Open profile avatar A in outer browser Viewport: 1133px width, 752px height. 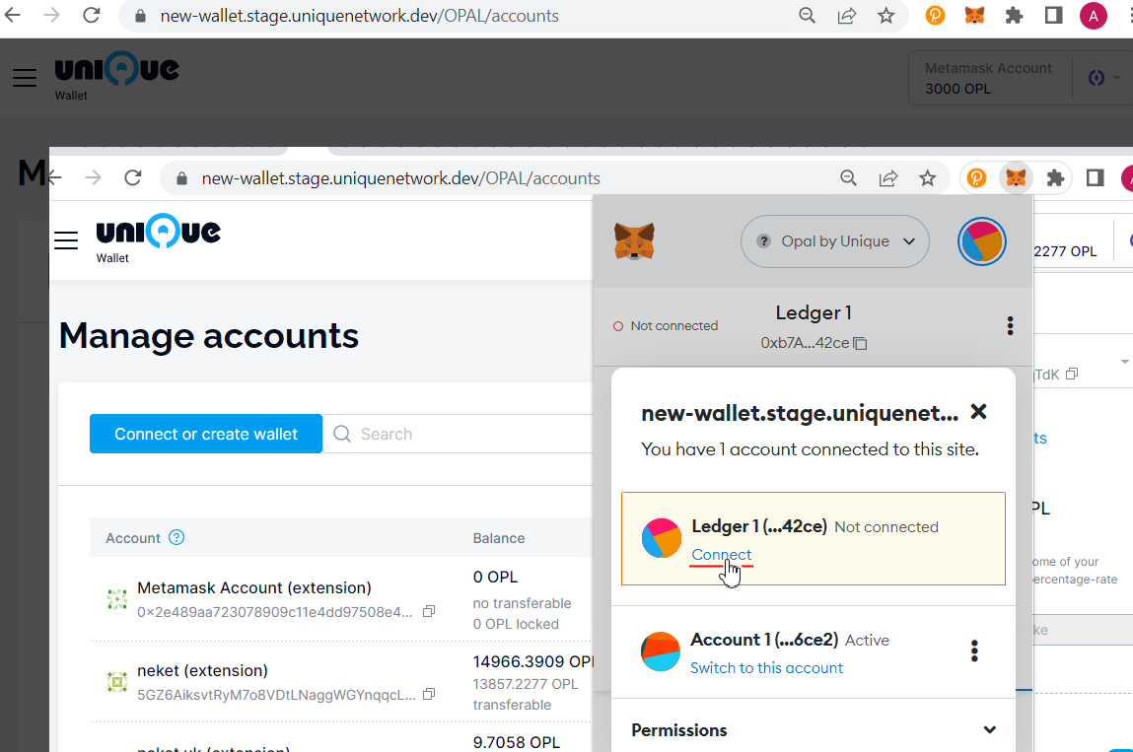pyautogui.click(x=1094, y=16)
